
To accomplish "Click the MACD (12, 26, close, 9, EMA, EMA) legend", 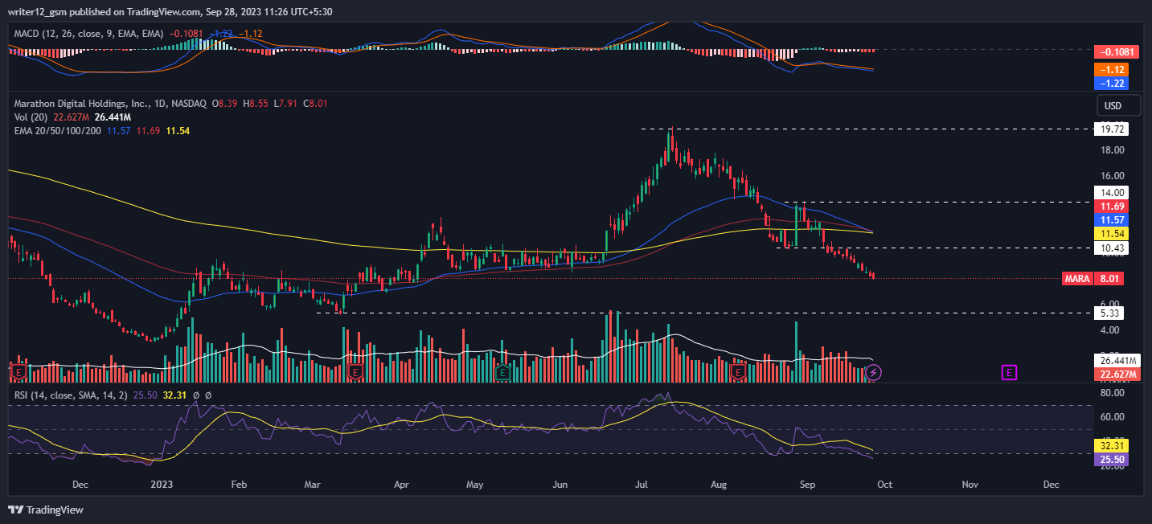I will tap(89, 33).
